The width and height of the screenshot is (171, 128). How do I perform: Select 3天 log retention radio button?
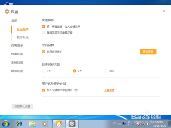coord(43,71)
